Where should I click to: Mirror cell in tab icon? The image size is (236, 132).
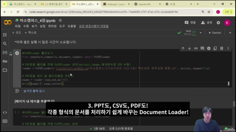[x=215, y=48]
